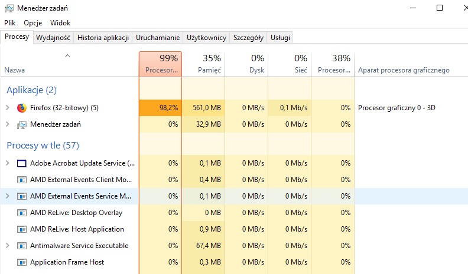Image resolution: width=468 pixels, height=274 pixels.
Task: Click Antimalware Service Executable icon
Action: 21,246
